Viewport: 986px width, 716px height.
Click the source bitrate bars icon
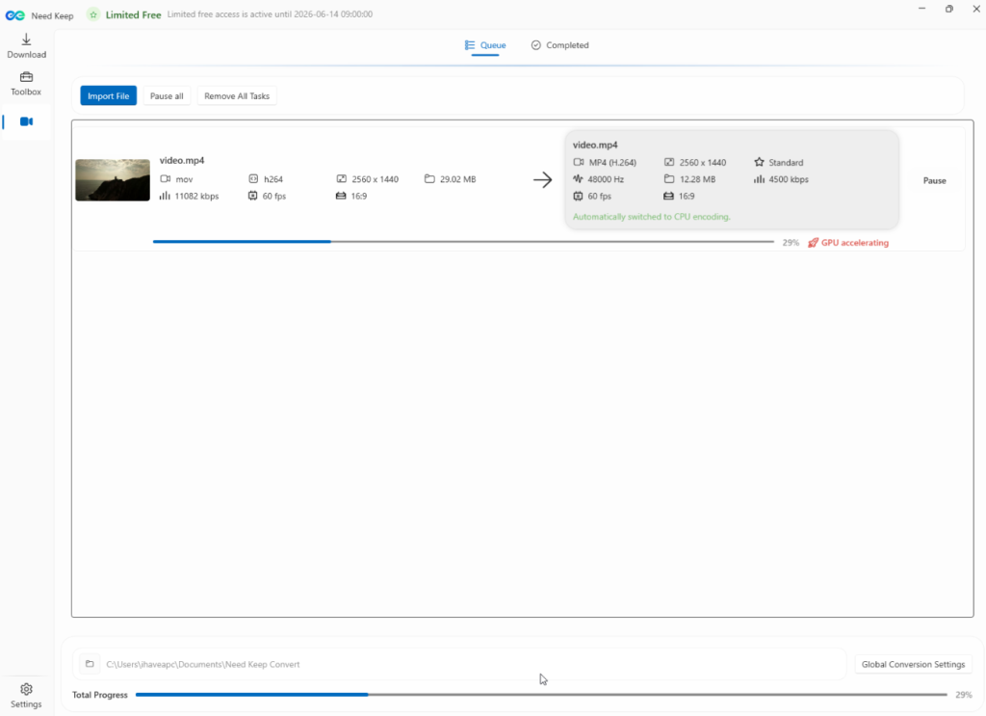coord(165,196)
